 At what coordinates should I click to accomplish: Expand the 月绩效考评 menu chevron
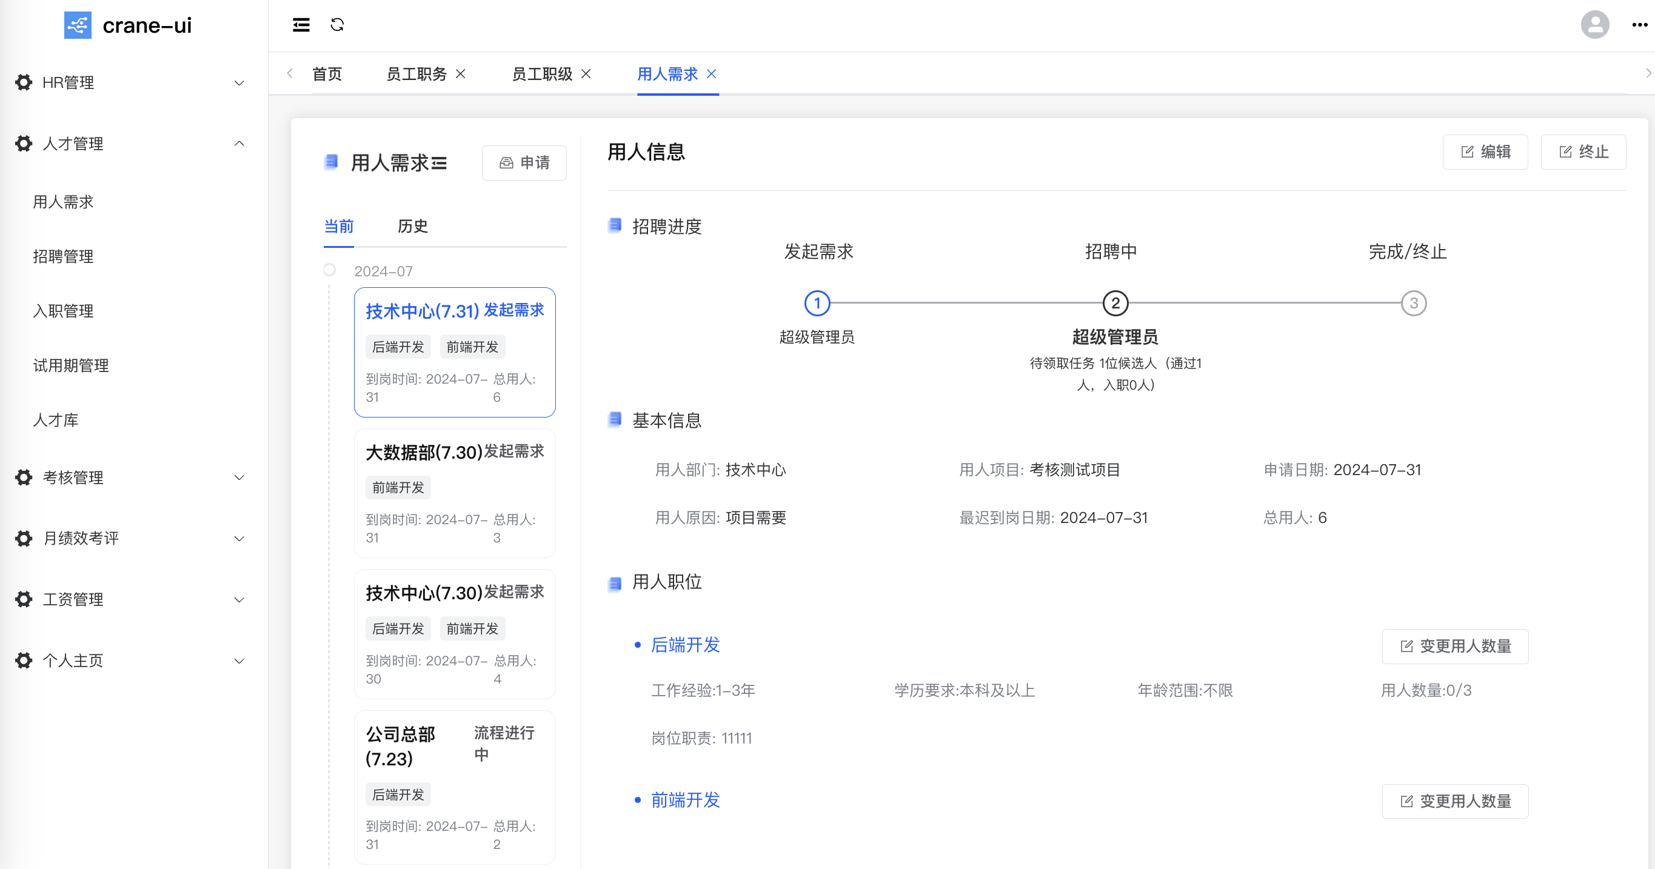click(239, 538)
